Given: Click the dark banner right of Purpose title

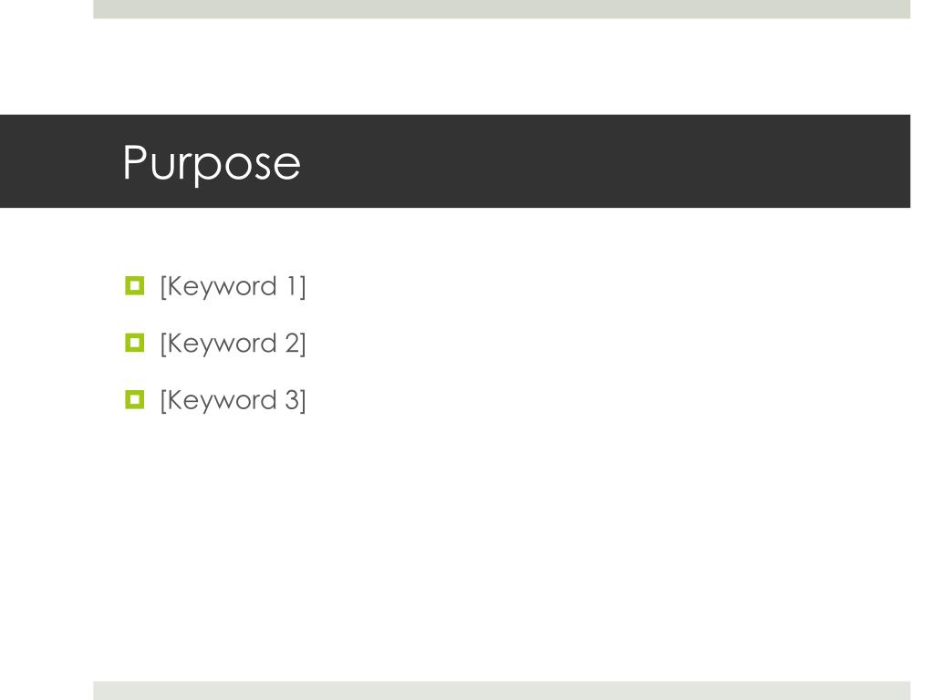Looking at the screenshot, I should [x=605, y=161].
